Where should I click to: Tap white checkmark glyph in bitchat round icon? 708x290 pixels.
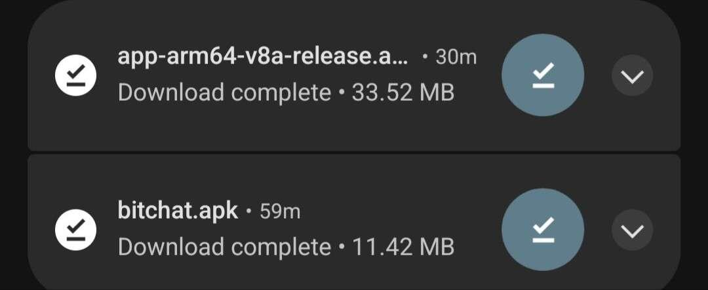(x=543, y=230)
